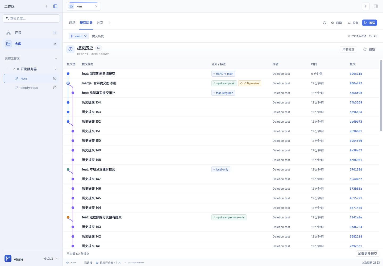Click the upstream/main remote tag

pos(224,83)
